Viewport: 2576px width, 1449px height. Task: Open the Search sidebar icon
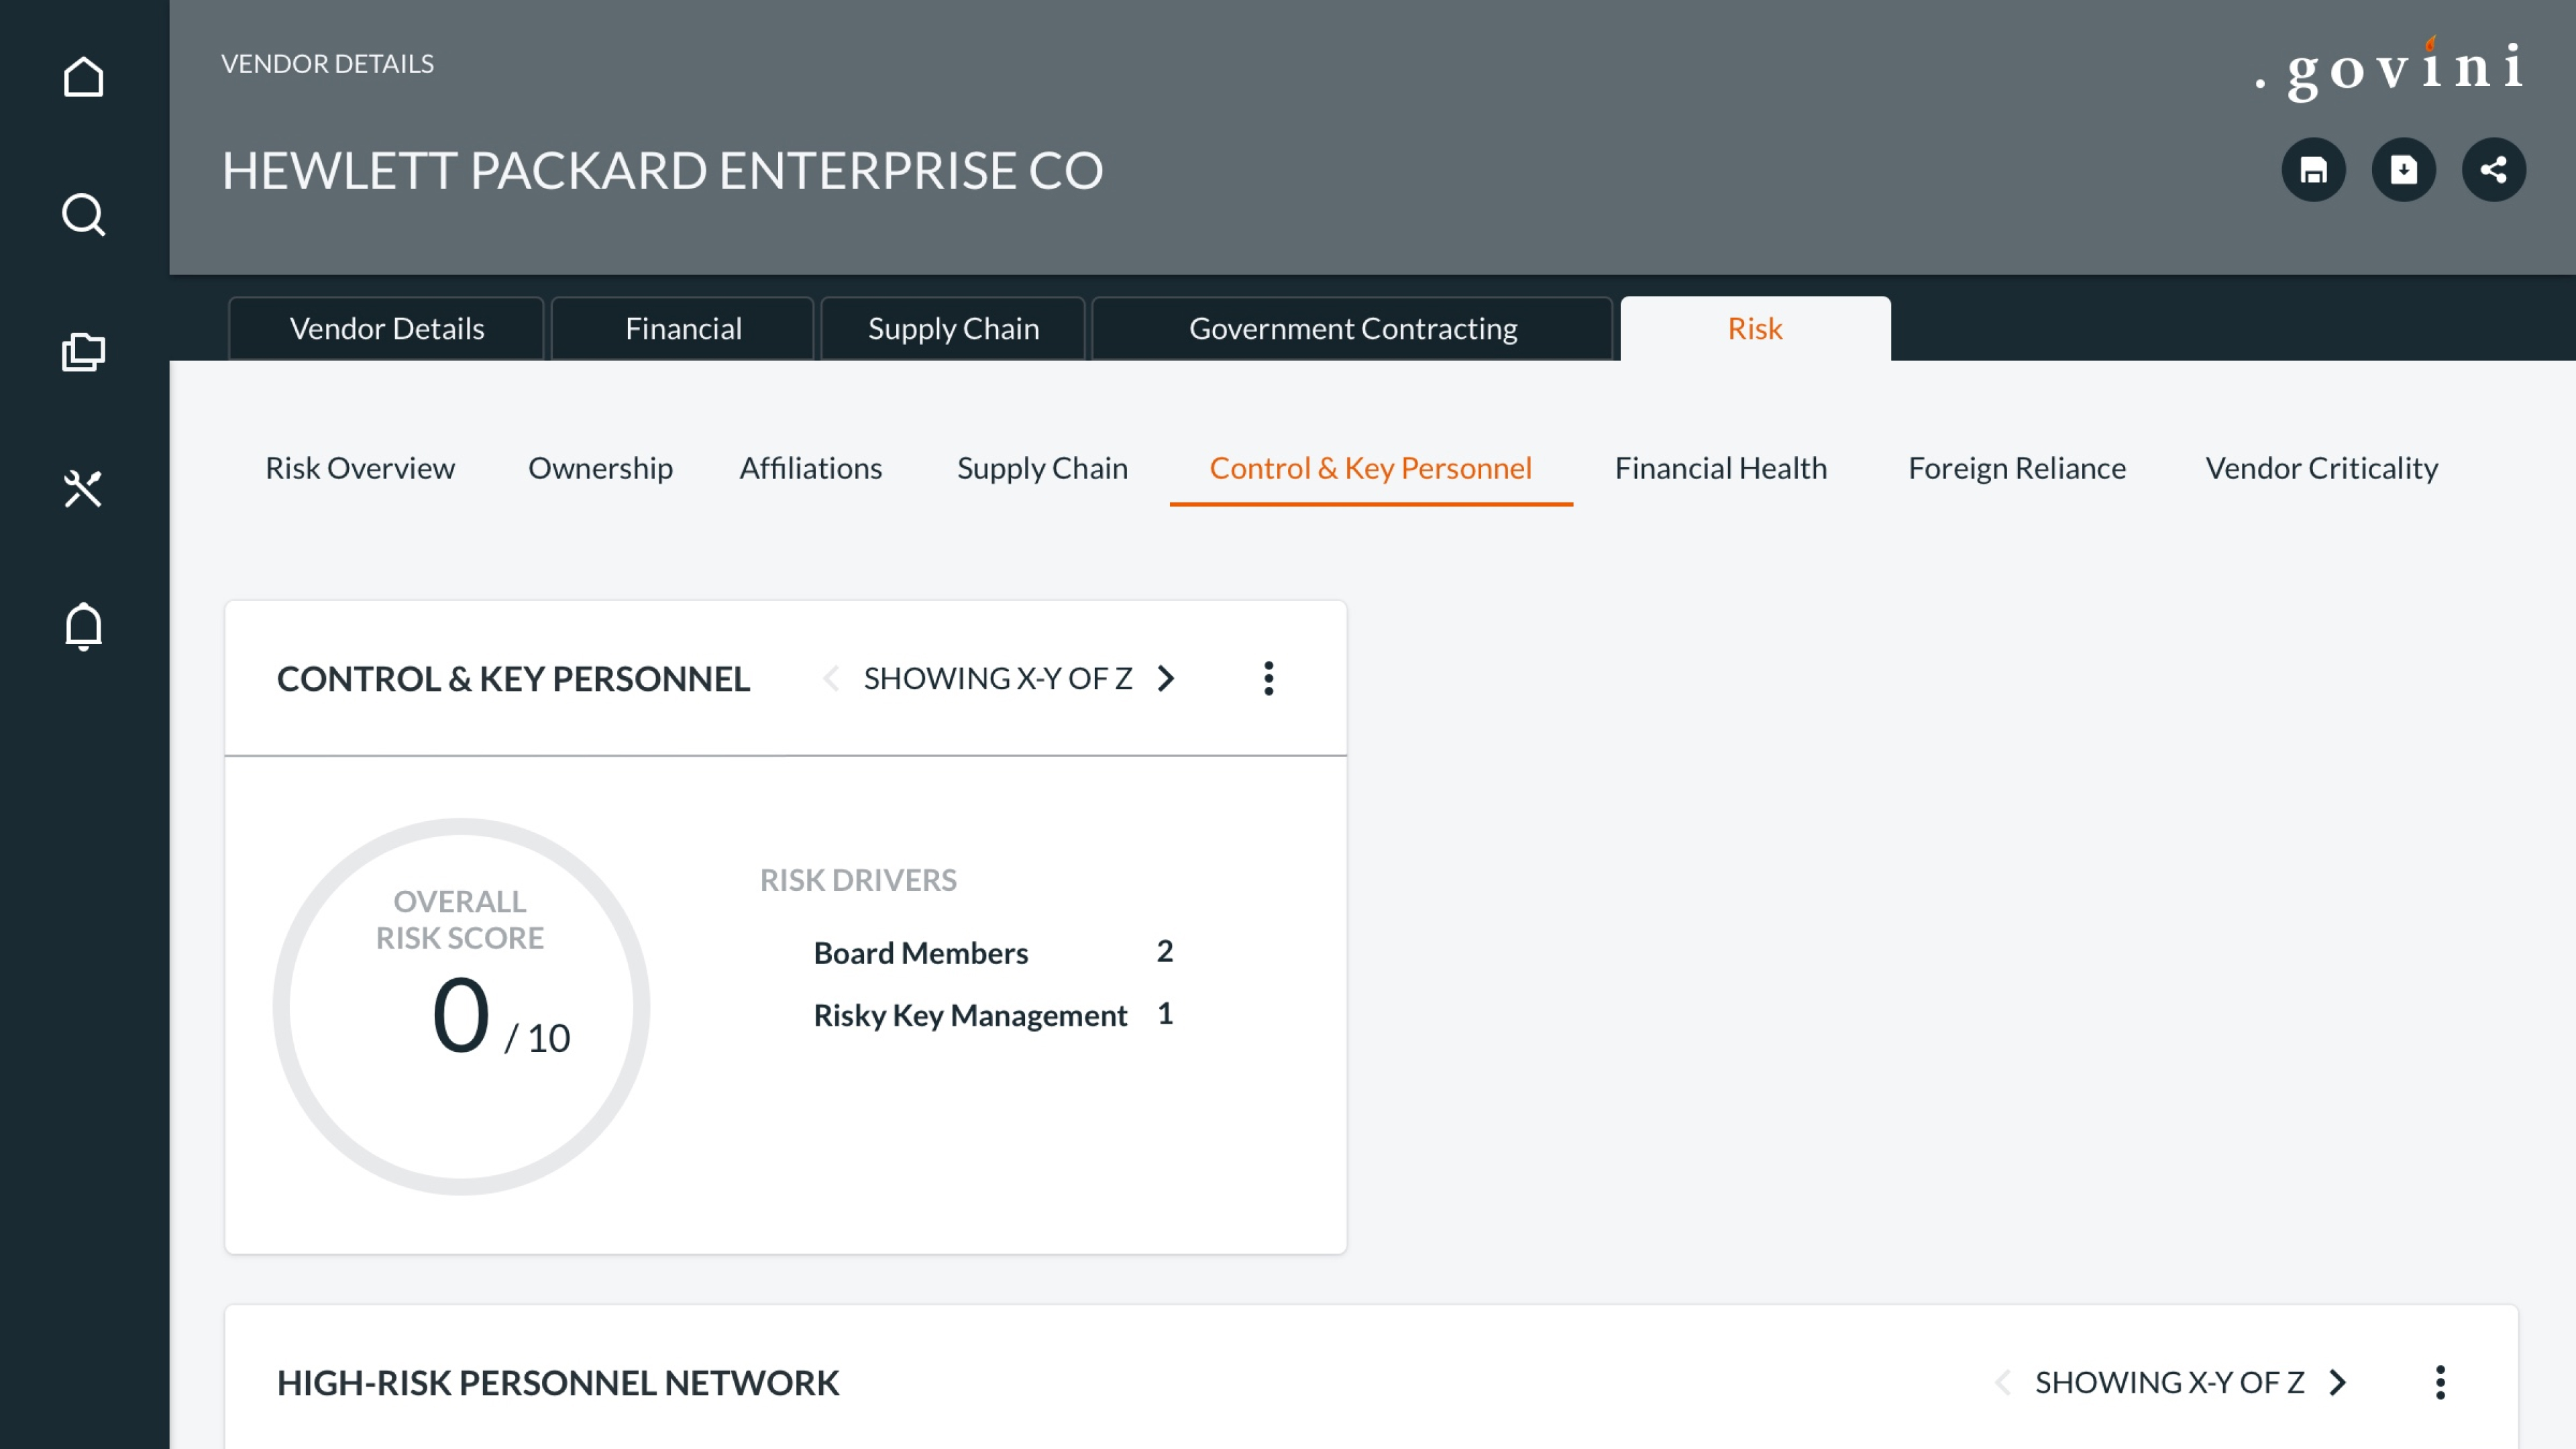point(84,214)
